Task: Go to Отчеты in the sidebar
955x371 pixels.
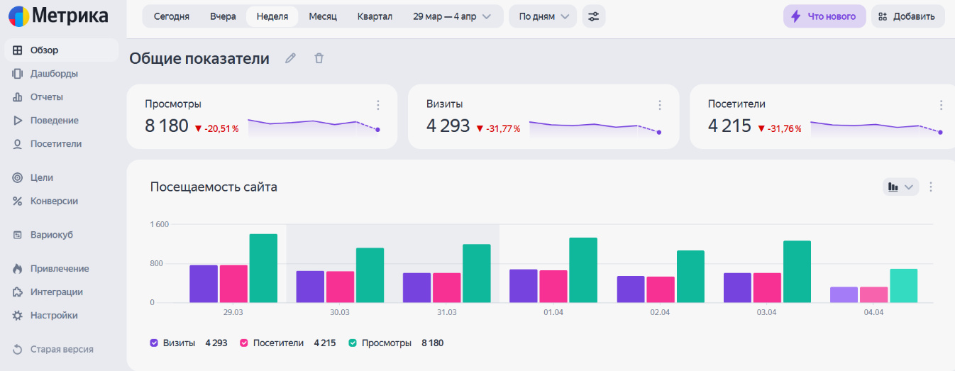Action: click(47, 96)
